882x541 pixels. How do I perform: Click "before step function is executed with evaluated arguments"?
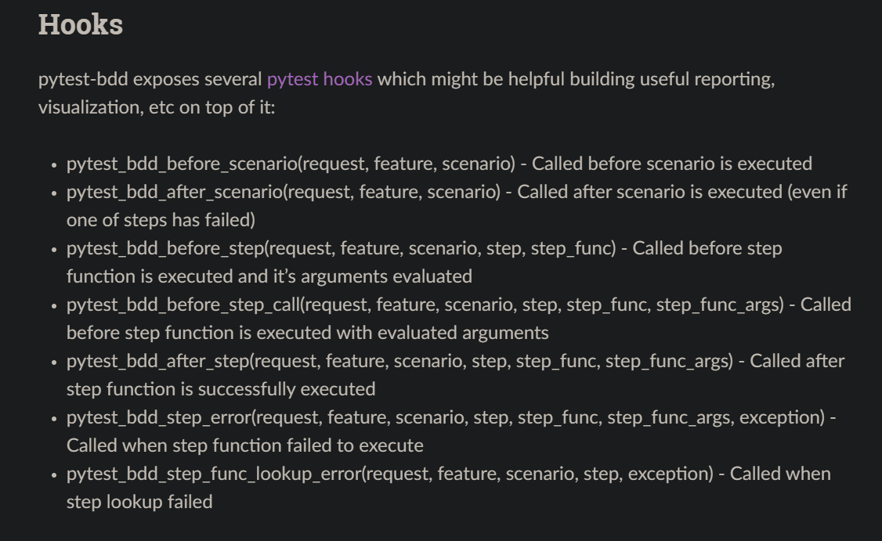point(307,333)
